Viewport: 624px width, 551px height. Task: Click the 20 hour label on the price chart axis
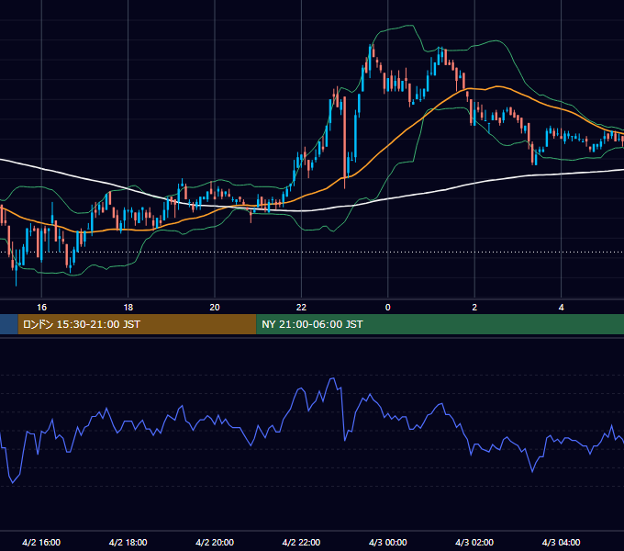215,308
